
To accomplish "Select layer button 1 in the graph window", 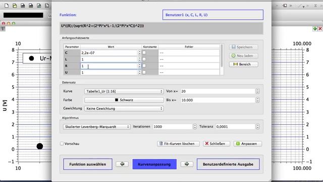I will [3, 29].
